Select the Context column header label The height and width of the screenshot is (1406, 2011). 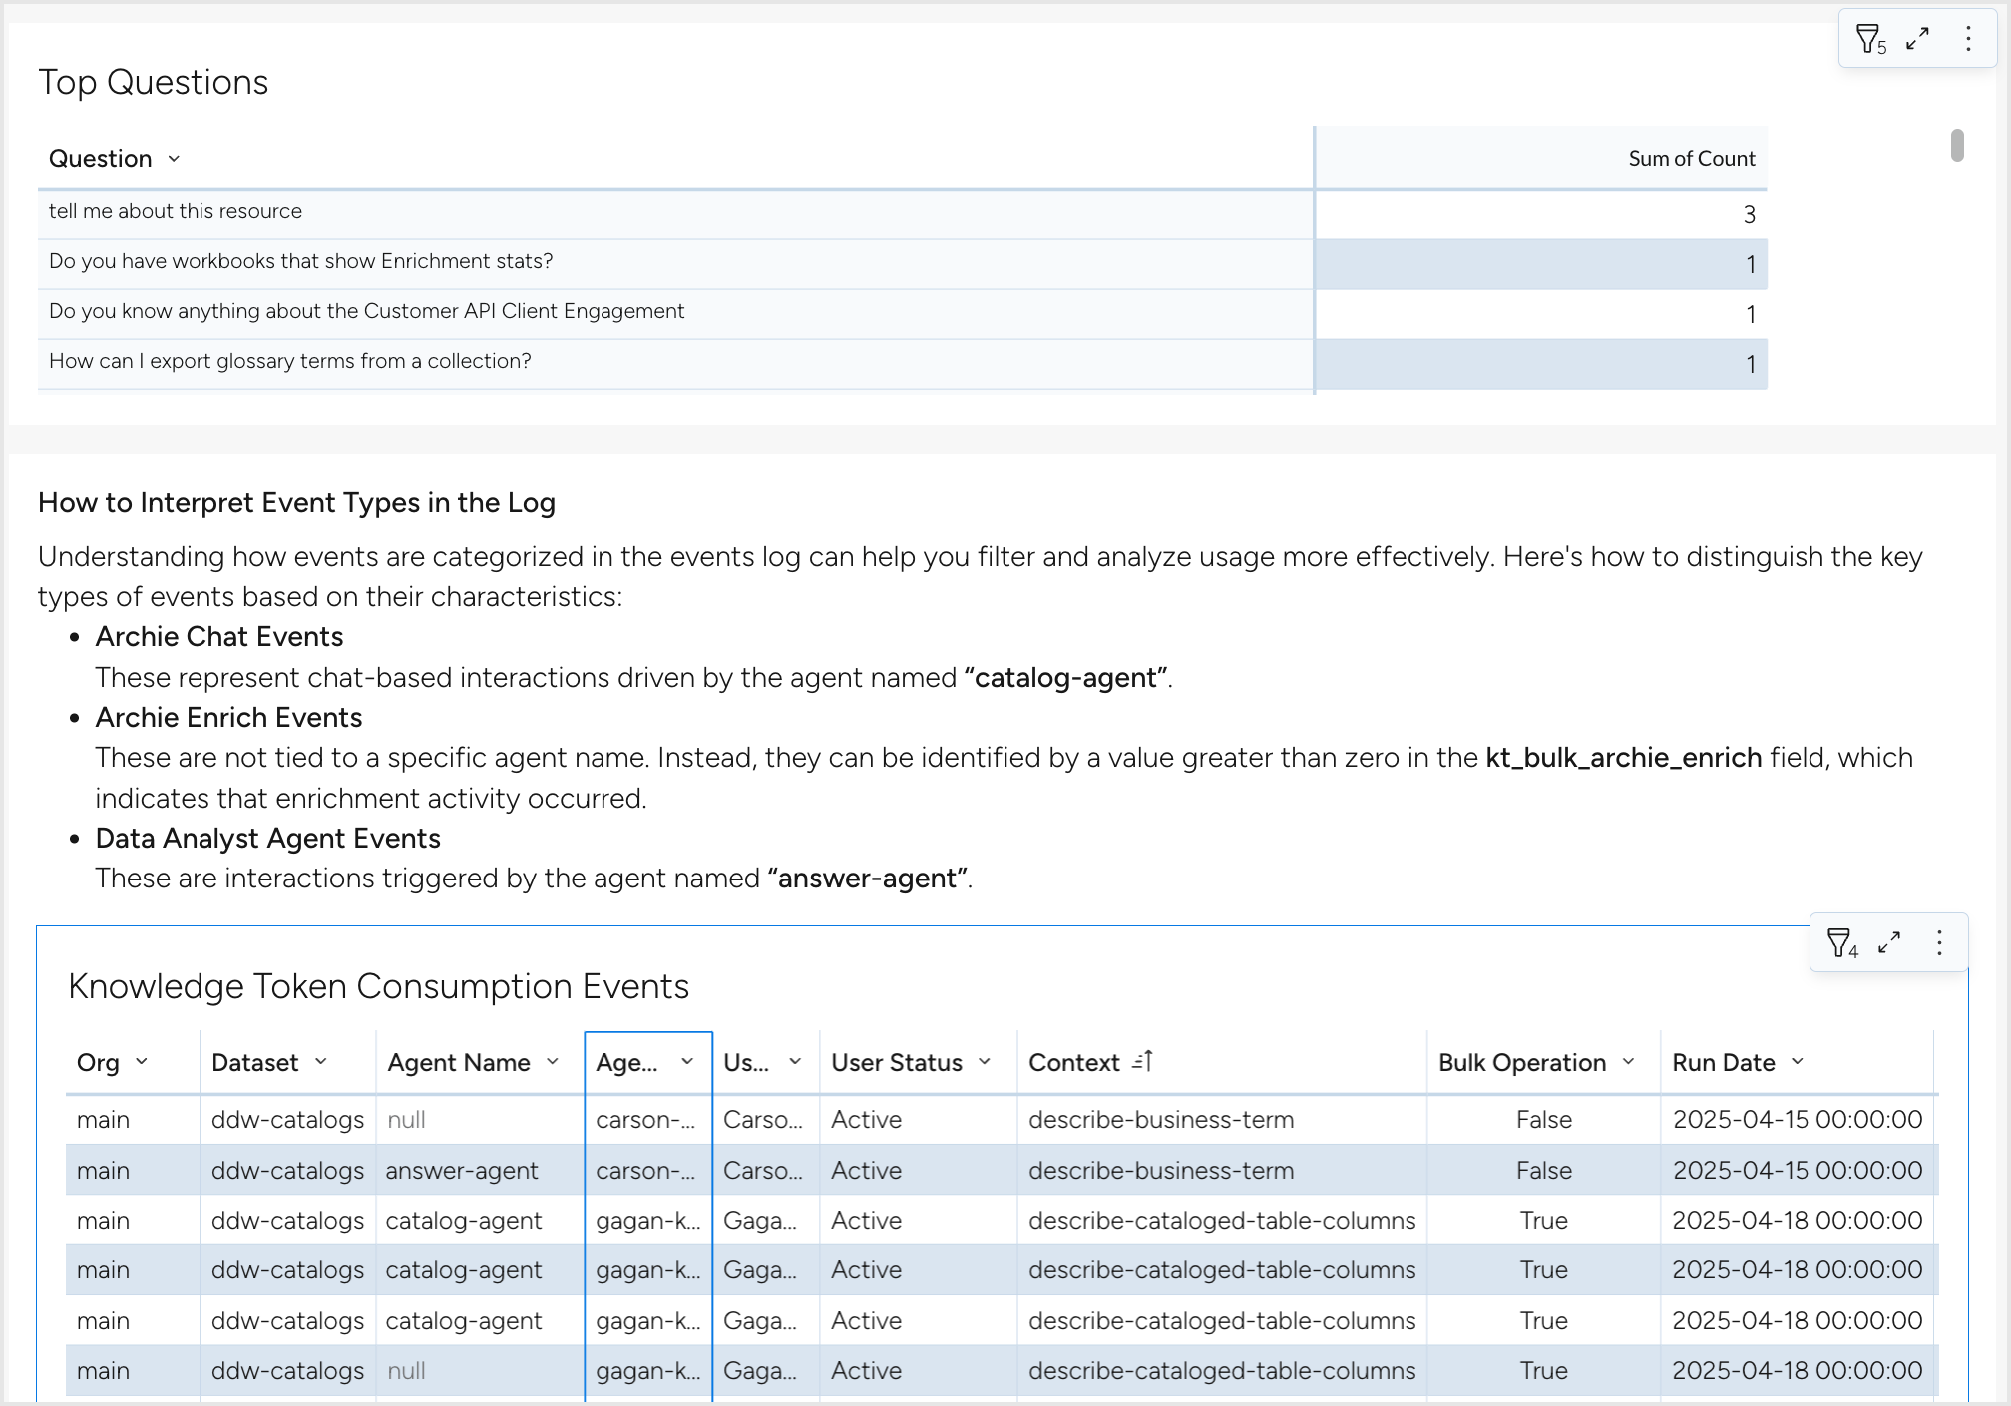(1074, 1063)
